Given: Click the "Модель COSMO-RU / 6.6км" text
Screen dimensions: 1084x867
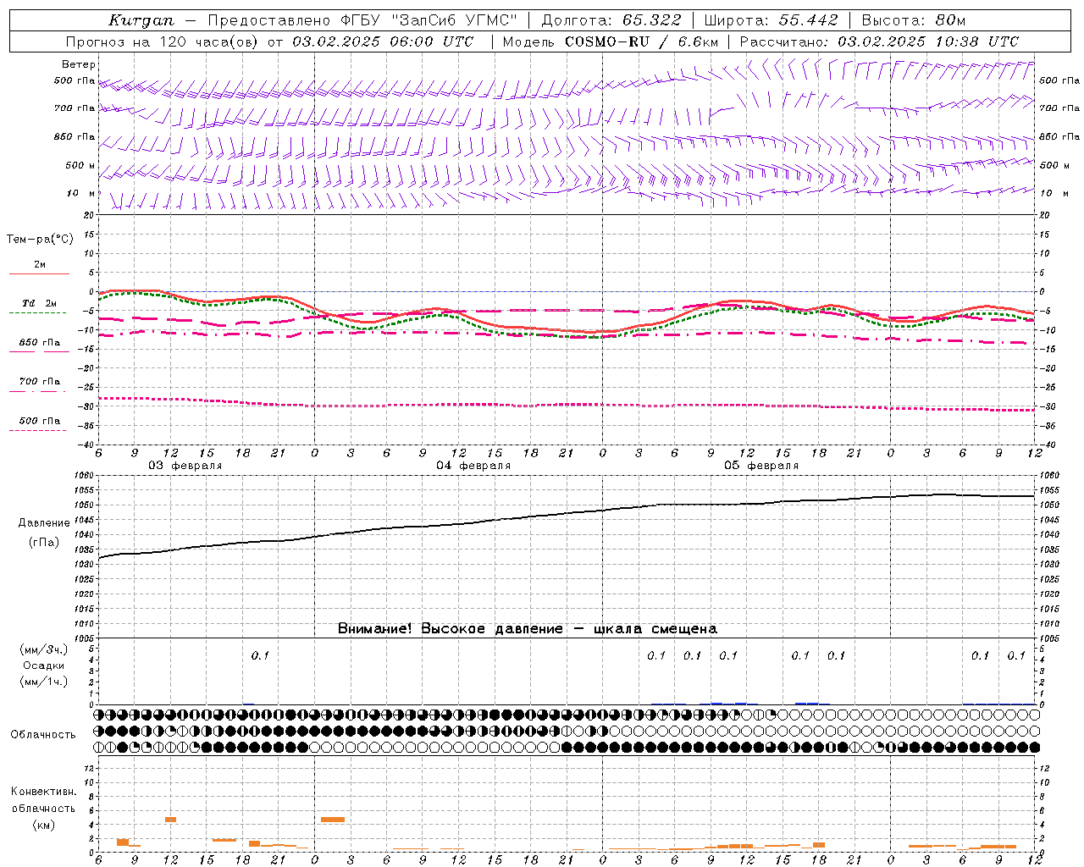Looking at the screenshot, I should (611, 41).
